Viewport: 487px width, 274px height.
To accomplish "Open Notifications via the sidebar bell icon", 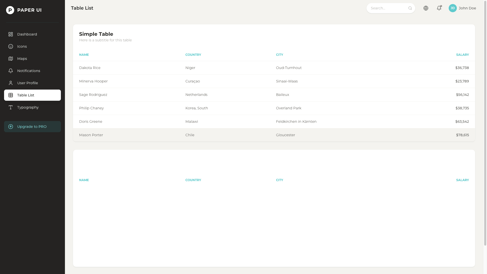I will pos(10,71).
